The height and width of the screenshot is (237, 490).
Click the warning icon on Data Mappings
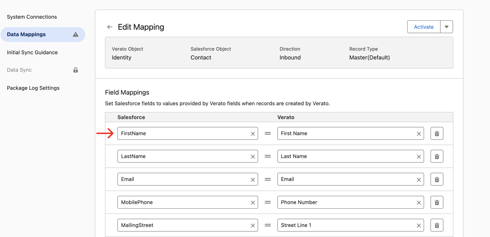pyautogui.click(x=76, y=34)
